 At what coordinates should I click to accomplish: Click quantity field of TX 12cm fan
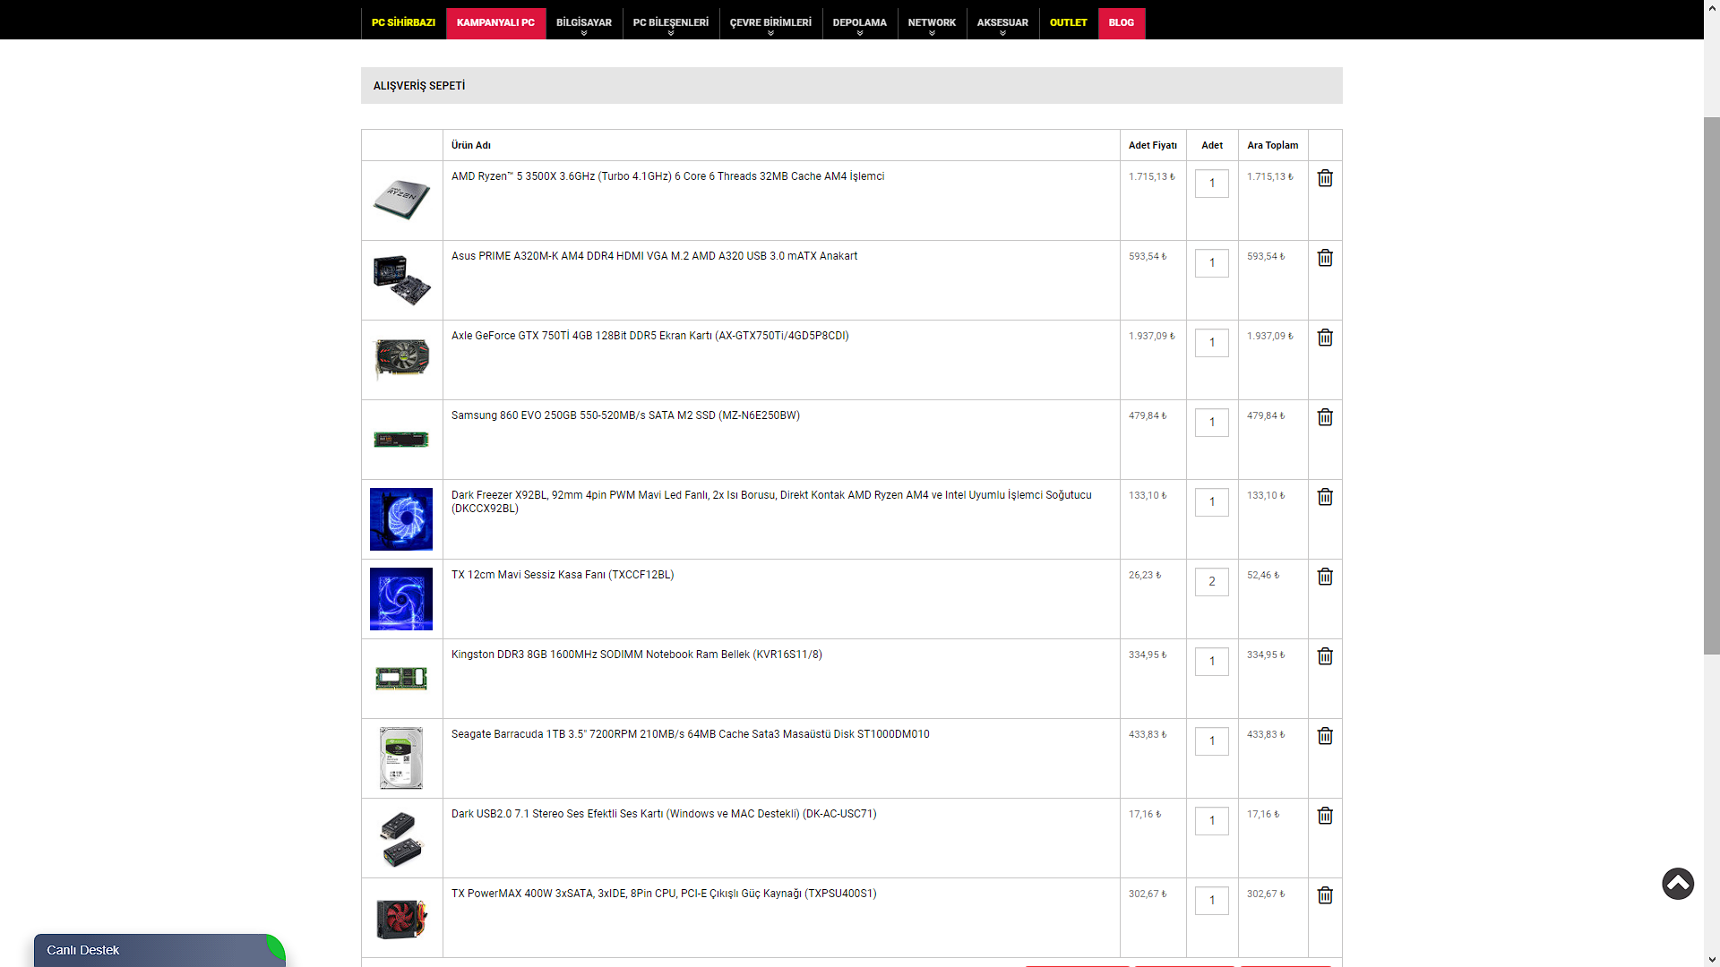click(x=1211, y=582)
